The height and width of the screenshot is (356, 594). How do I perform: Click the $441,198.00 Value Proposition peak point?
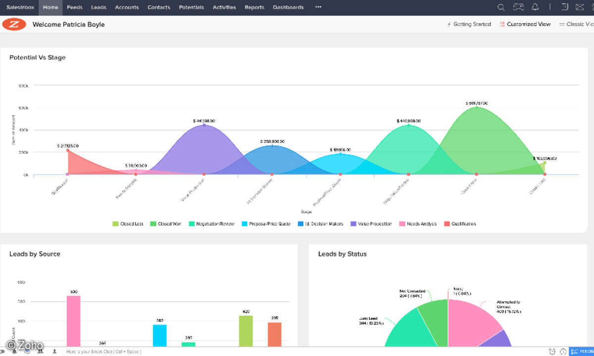coord(204,125)
